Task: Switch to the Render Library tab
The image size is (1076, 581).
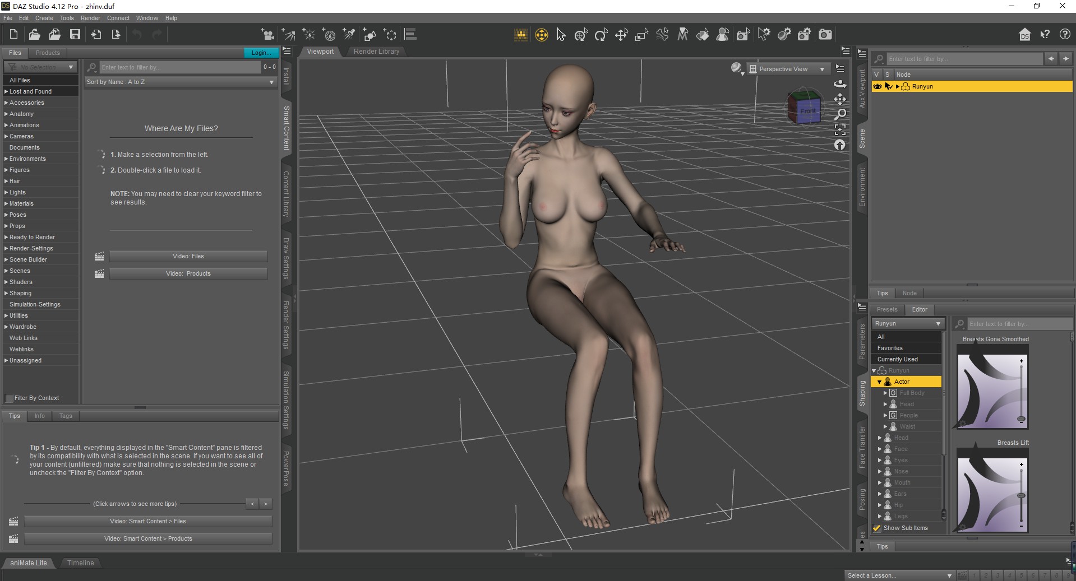Action: (376, 52)
